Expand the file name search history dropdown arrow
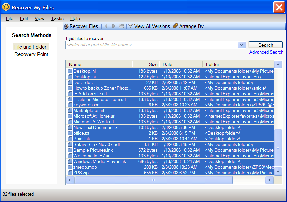287x202 pixels. [x=242, y=45]
